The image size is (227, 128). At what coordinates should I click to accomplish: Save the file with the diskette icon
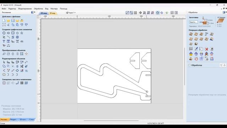tap(13, 21)
